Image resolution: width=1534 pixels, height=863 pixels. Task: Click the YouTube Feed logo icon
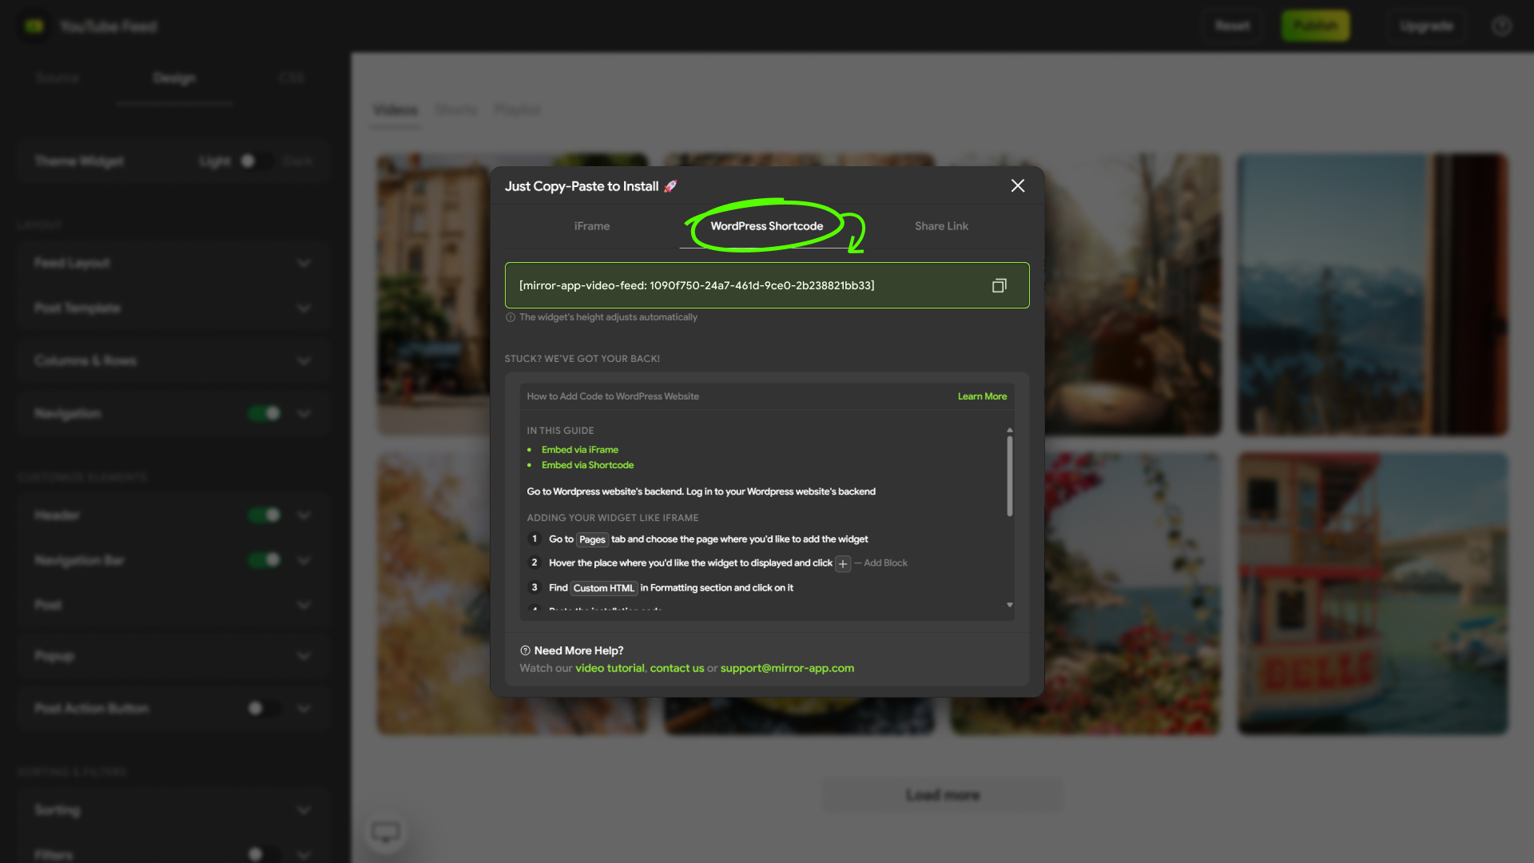(34, 26)
